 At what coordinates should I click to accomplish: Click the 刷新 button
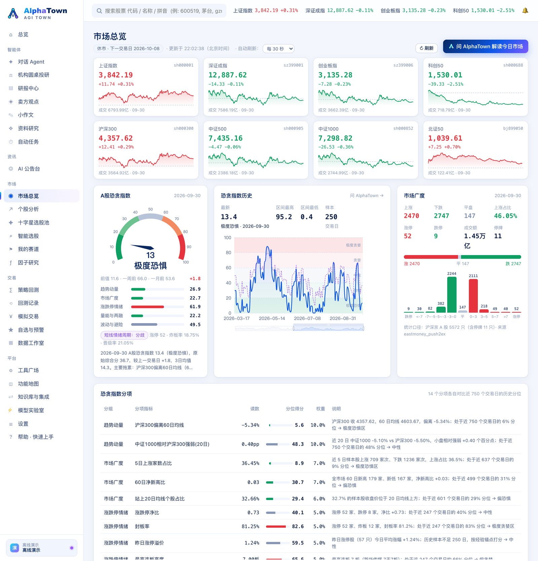coord(427,48)
